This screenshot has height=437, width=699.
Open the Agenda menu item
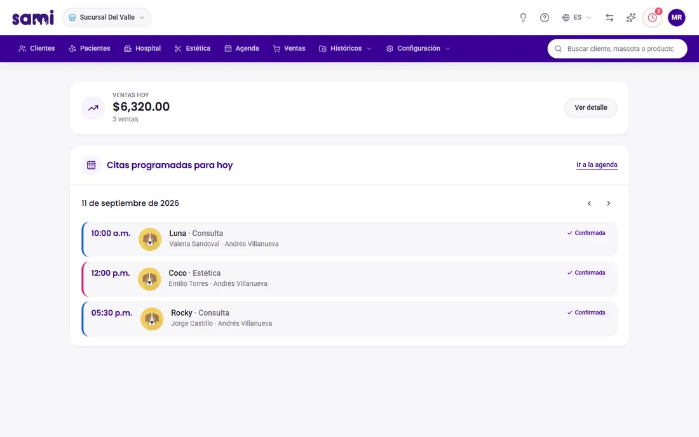[x=241, y=48]
